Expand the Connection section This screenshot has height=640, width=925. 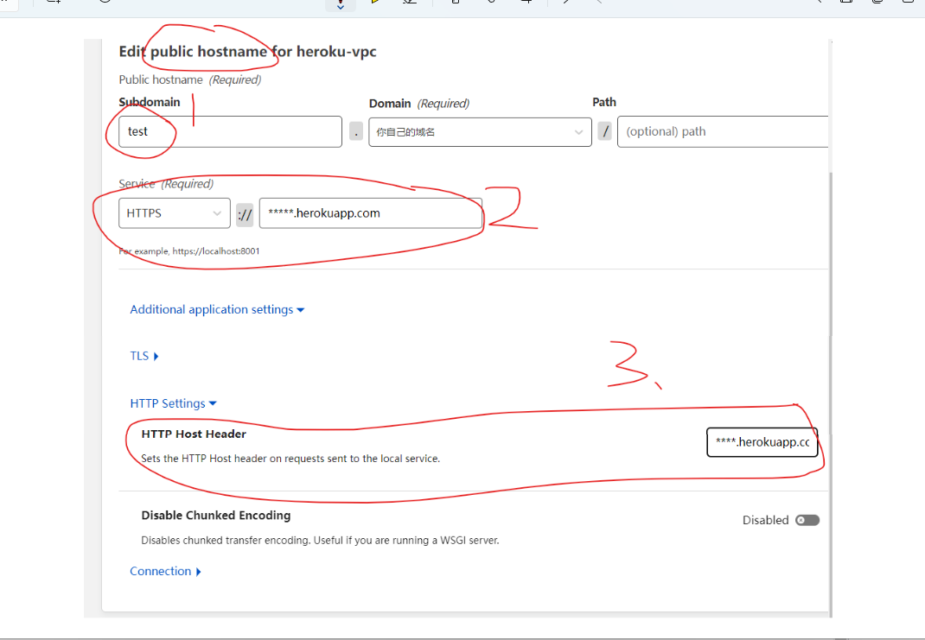click(x=165, y=571)
